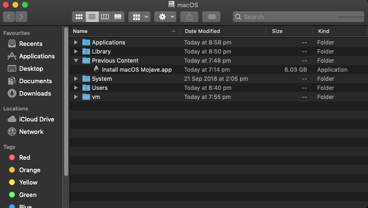Open Desktop in the sidebar
This screenshot has width=368, height=208.
tap(31, 69)
